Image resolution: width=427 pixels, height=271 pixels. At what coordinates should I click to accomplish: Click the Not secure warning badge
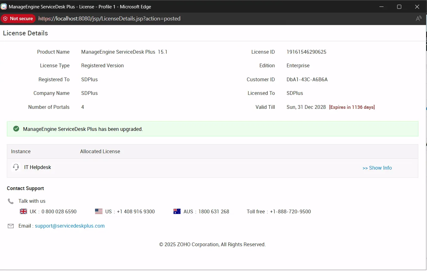(x=18, y=19)
